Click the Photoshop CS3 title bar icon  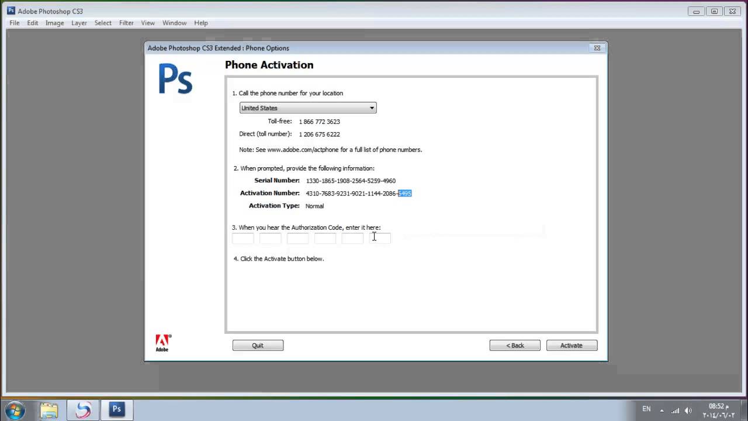click(x=11, y=11)
